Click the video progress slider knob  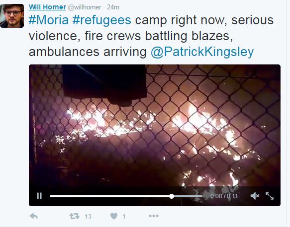click(x=172, y=196)
